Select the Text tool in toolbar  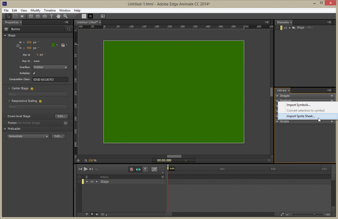click(x=51, y=16)
